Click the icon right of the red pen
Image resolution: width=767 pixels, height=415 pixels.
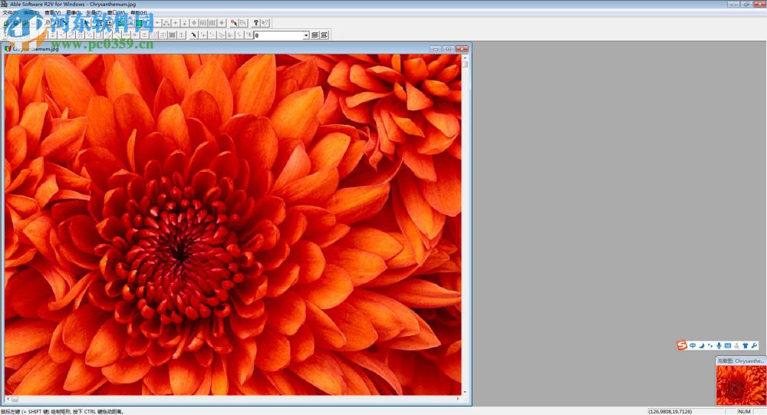coord(243,23)
